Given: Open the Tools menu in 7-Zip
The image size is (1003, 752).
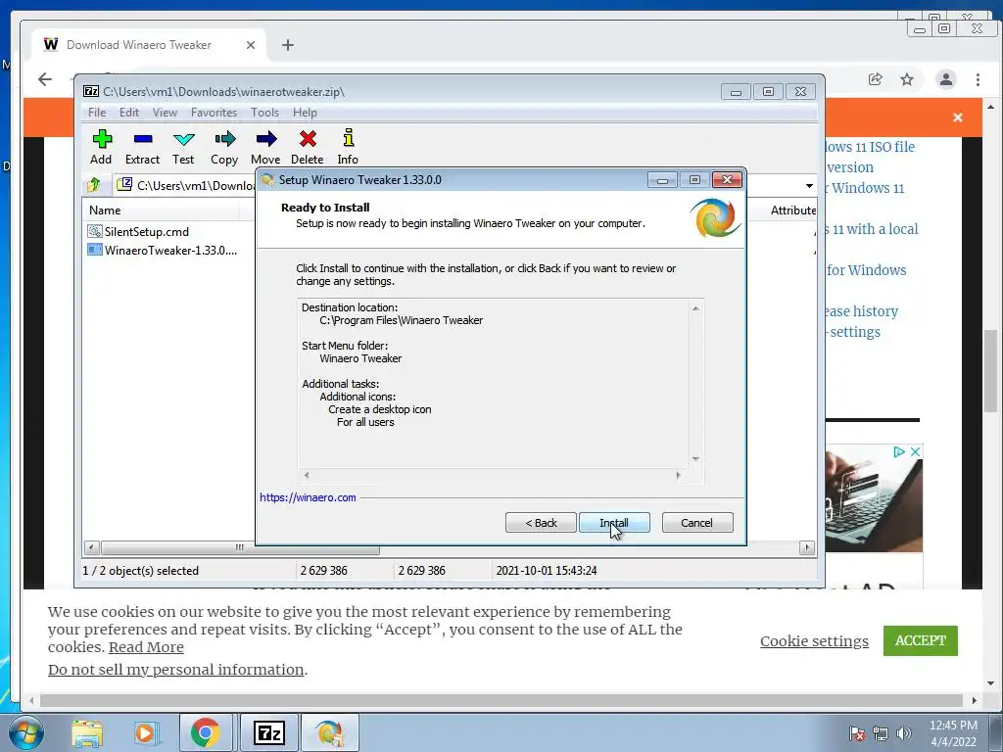Looking at the screenshot, I should pyautogui.click(x=264, y=113).
